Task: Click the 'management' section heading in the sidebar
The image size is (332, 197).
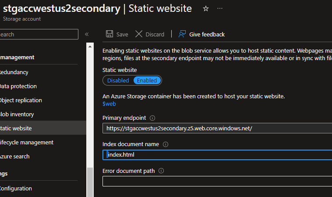Action: [17, 57]
